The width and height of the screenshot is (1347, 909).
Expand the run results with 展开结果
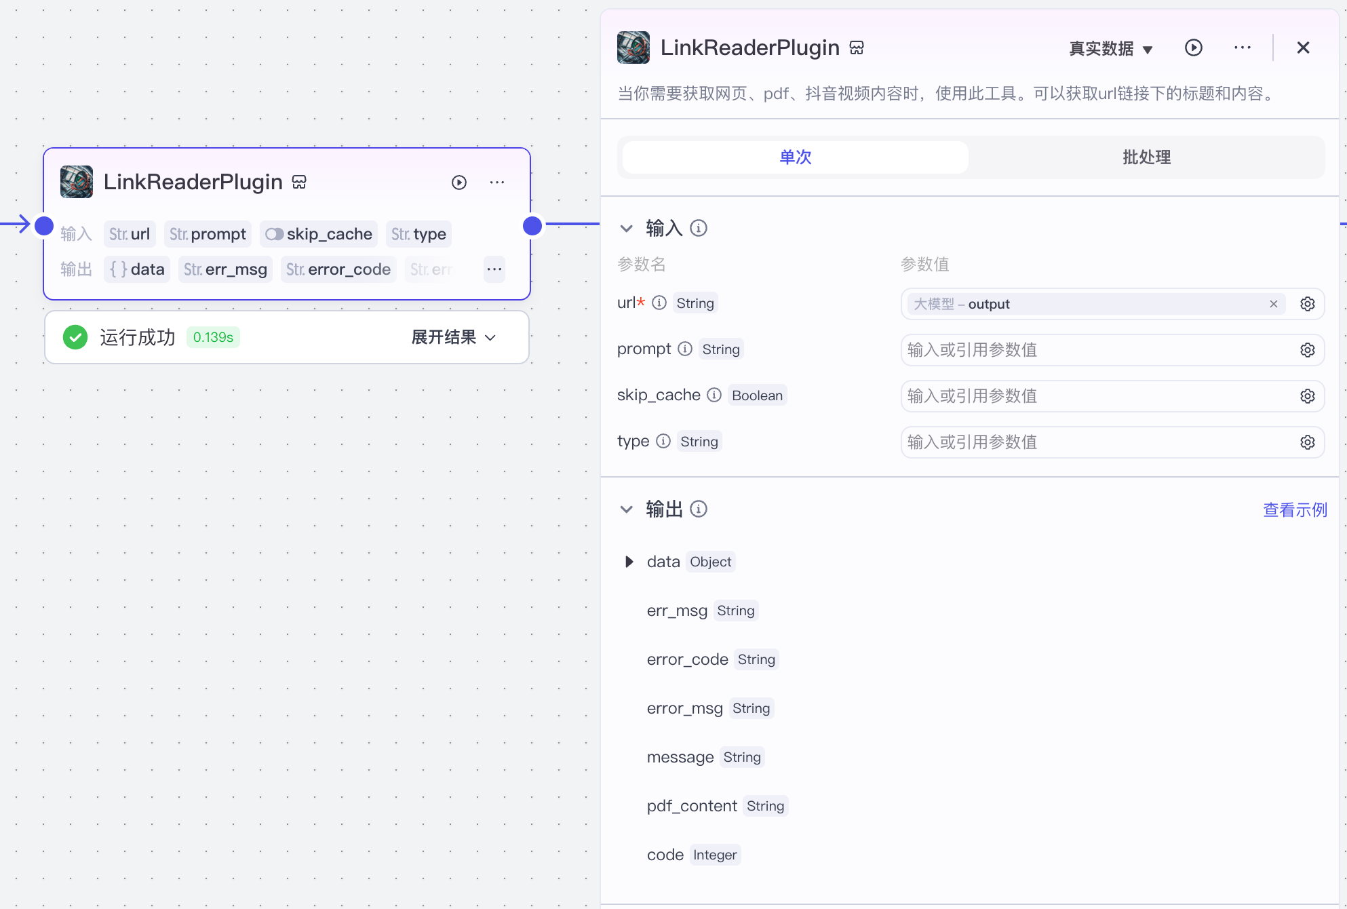pyautogui.click(x=453, y=337)
